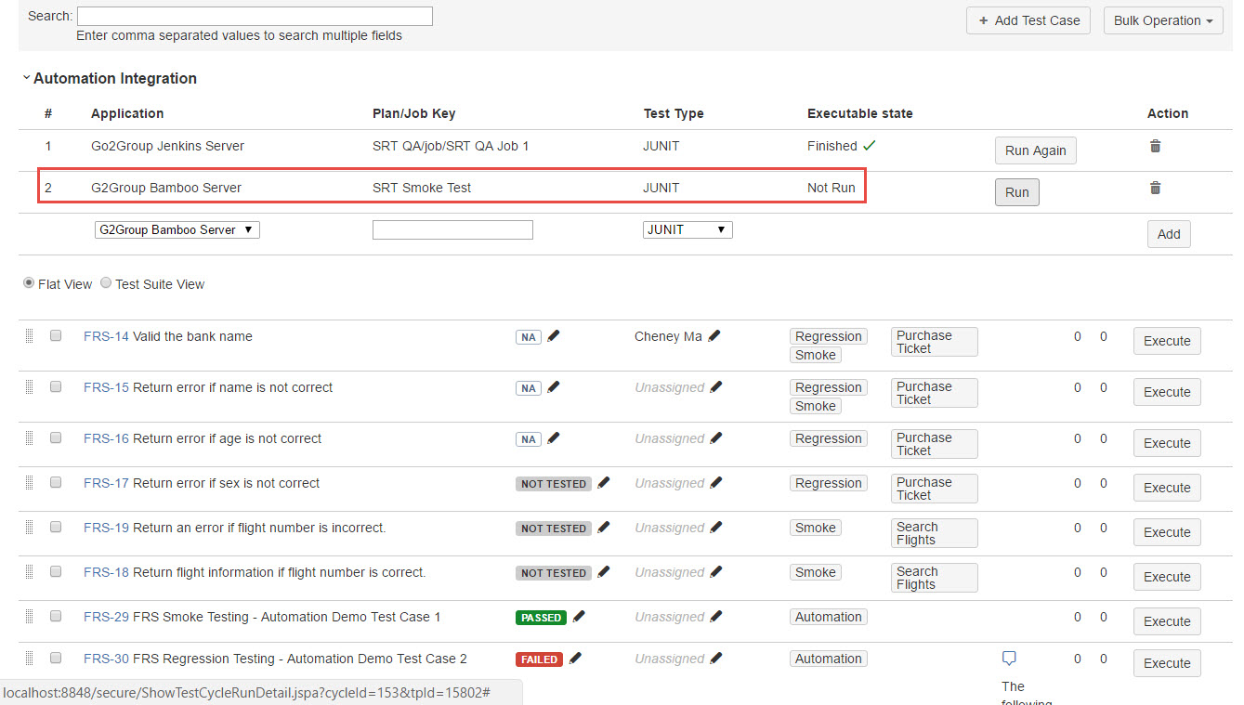Click the Regression label on FRS-16
Screen dimensions: 1244x705
coord(829,438)
